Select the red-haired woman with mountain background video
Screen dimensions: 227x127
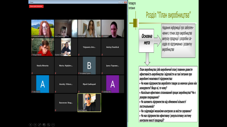pyautogui.click(x=43, y=29)
